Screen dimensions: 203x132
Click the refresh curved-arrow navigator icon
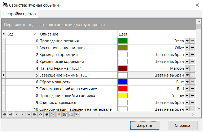click(x=41, y=114)
